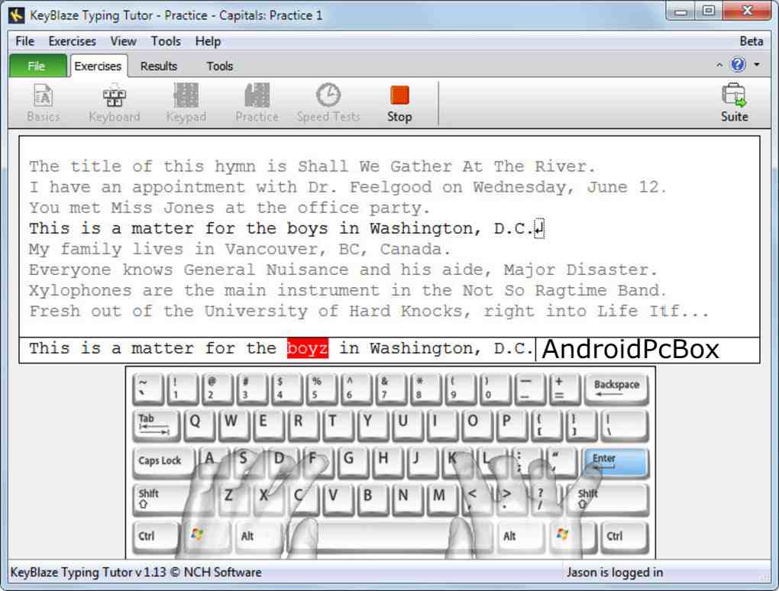Click the Backspace key on virtual keyboard
Image resolution: width=779 pixels, height=591 pixels.
(x=616, y=389)
